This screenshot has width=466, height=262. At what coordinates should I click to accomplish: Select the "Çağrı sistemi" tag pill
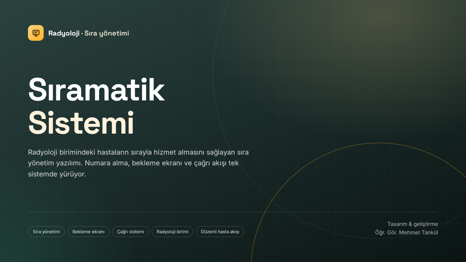[x=130, y=232]
